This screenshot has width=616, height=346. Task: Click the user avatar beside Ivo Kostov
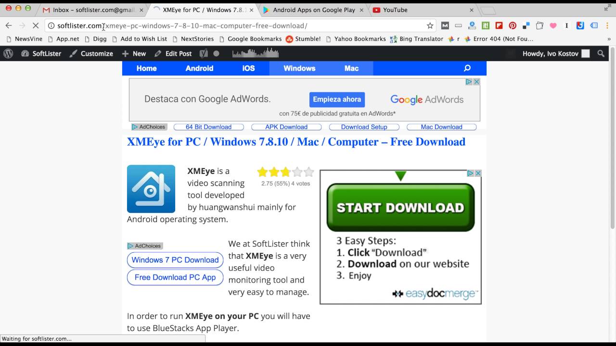coord(585,54)
